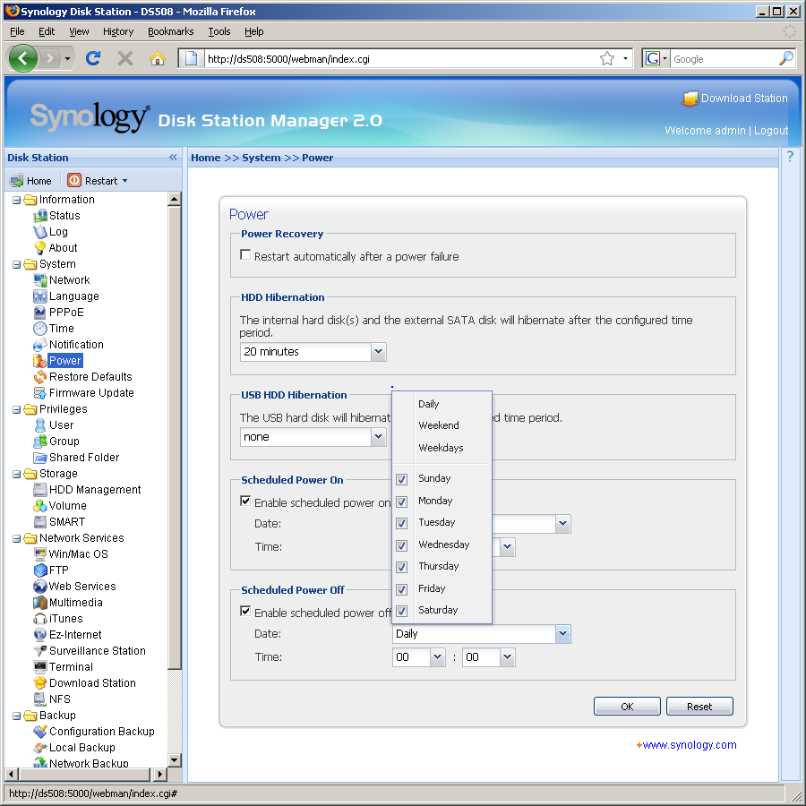
Task: Open Time settings clock icon
Action: click(40, 329)
